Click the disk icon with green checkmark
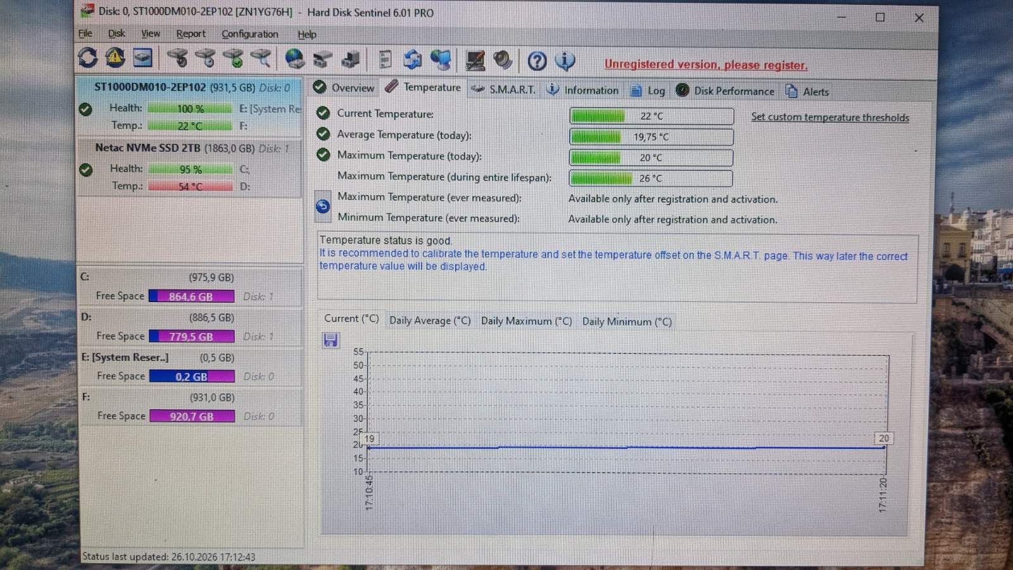Viewport: 1013px width, 570px height. click(x=233, y=59)
